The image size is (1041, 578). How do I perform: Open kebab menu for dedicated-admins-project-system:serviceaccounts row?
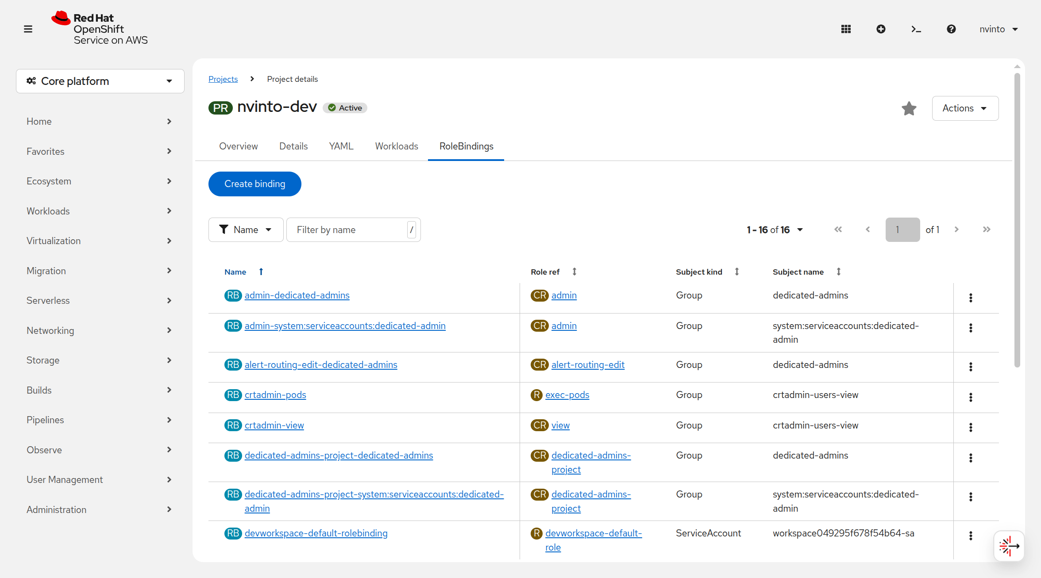coord(971,497)
